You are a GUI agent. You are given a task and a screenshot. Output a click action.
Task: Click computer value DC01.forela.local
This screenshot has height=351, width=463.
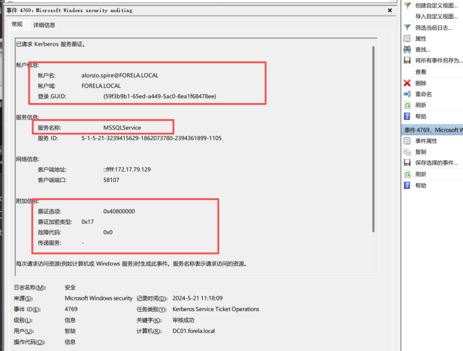point(193,331)
